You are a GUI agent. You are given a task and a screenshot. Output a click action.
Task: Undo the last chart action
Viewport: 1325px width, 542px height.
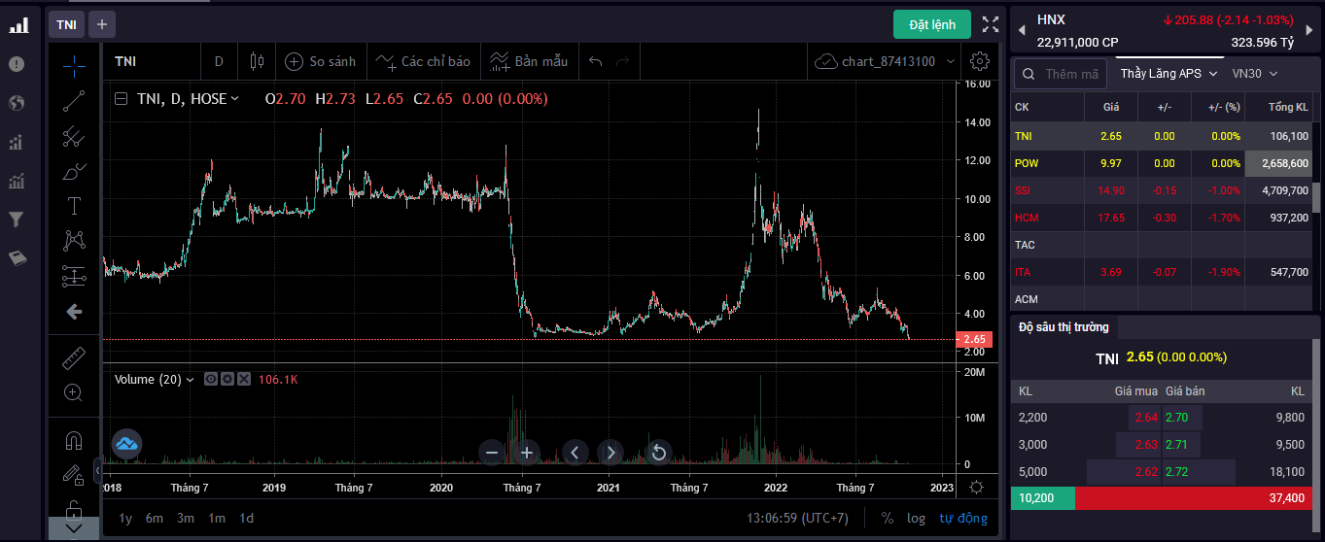(x=596, y=61)
